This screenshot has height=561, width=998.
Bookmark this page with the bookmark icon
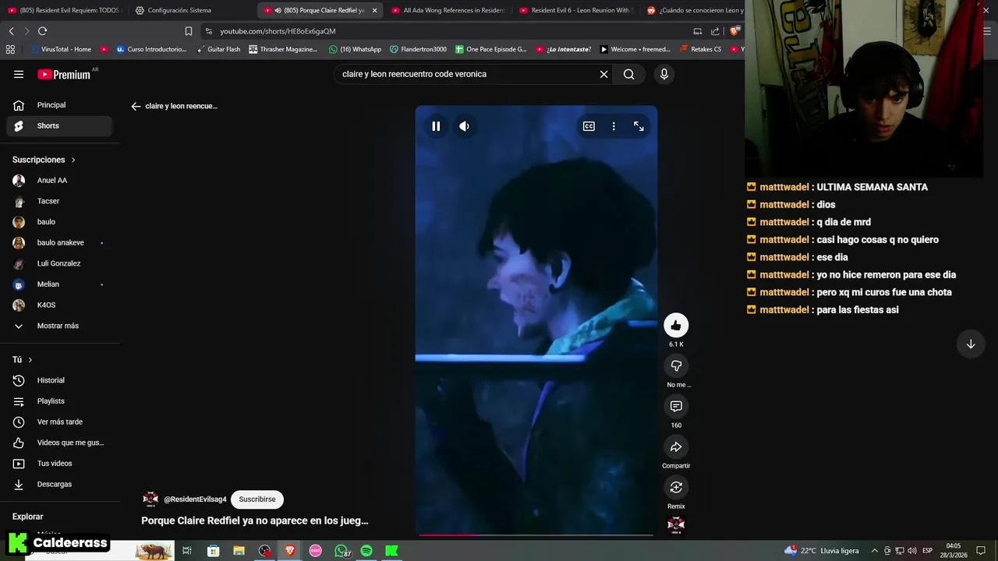189,31
